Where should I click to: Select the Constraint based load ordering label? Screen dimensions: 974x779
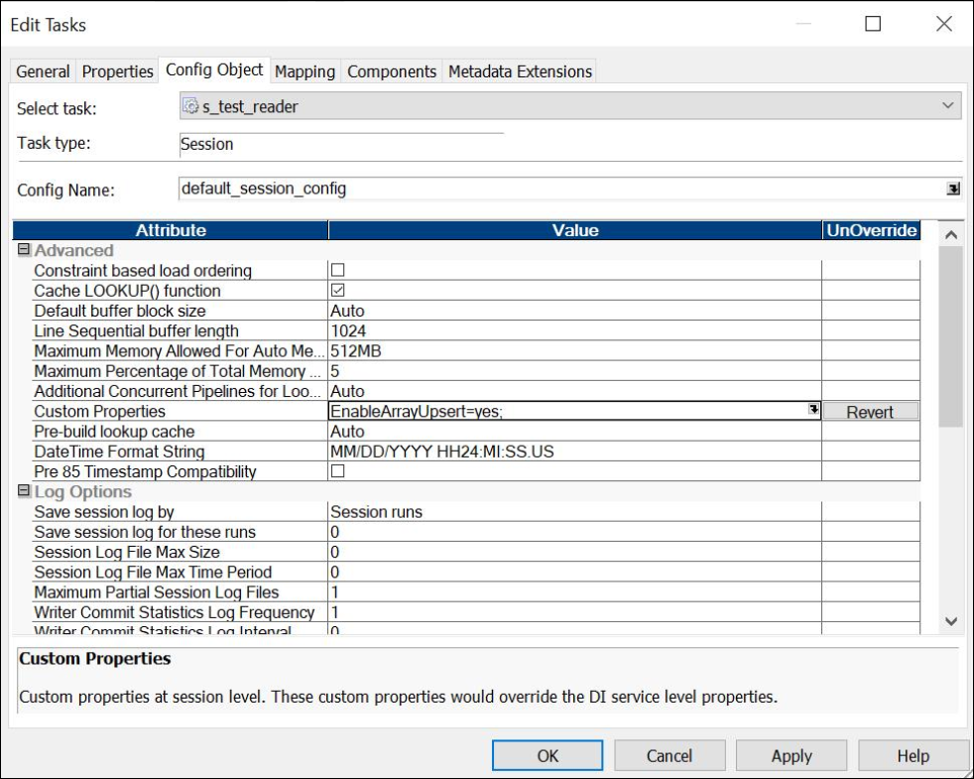coord(143,271)
